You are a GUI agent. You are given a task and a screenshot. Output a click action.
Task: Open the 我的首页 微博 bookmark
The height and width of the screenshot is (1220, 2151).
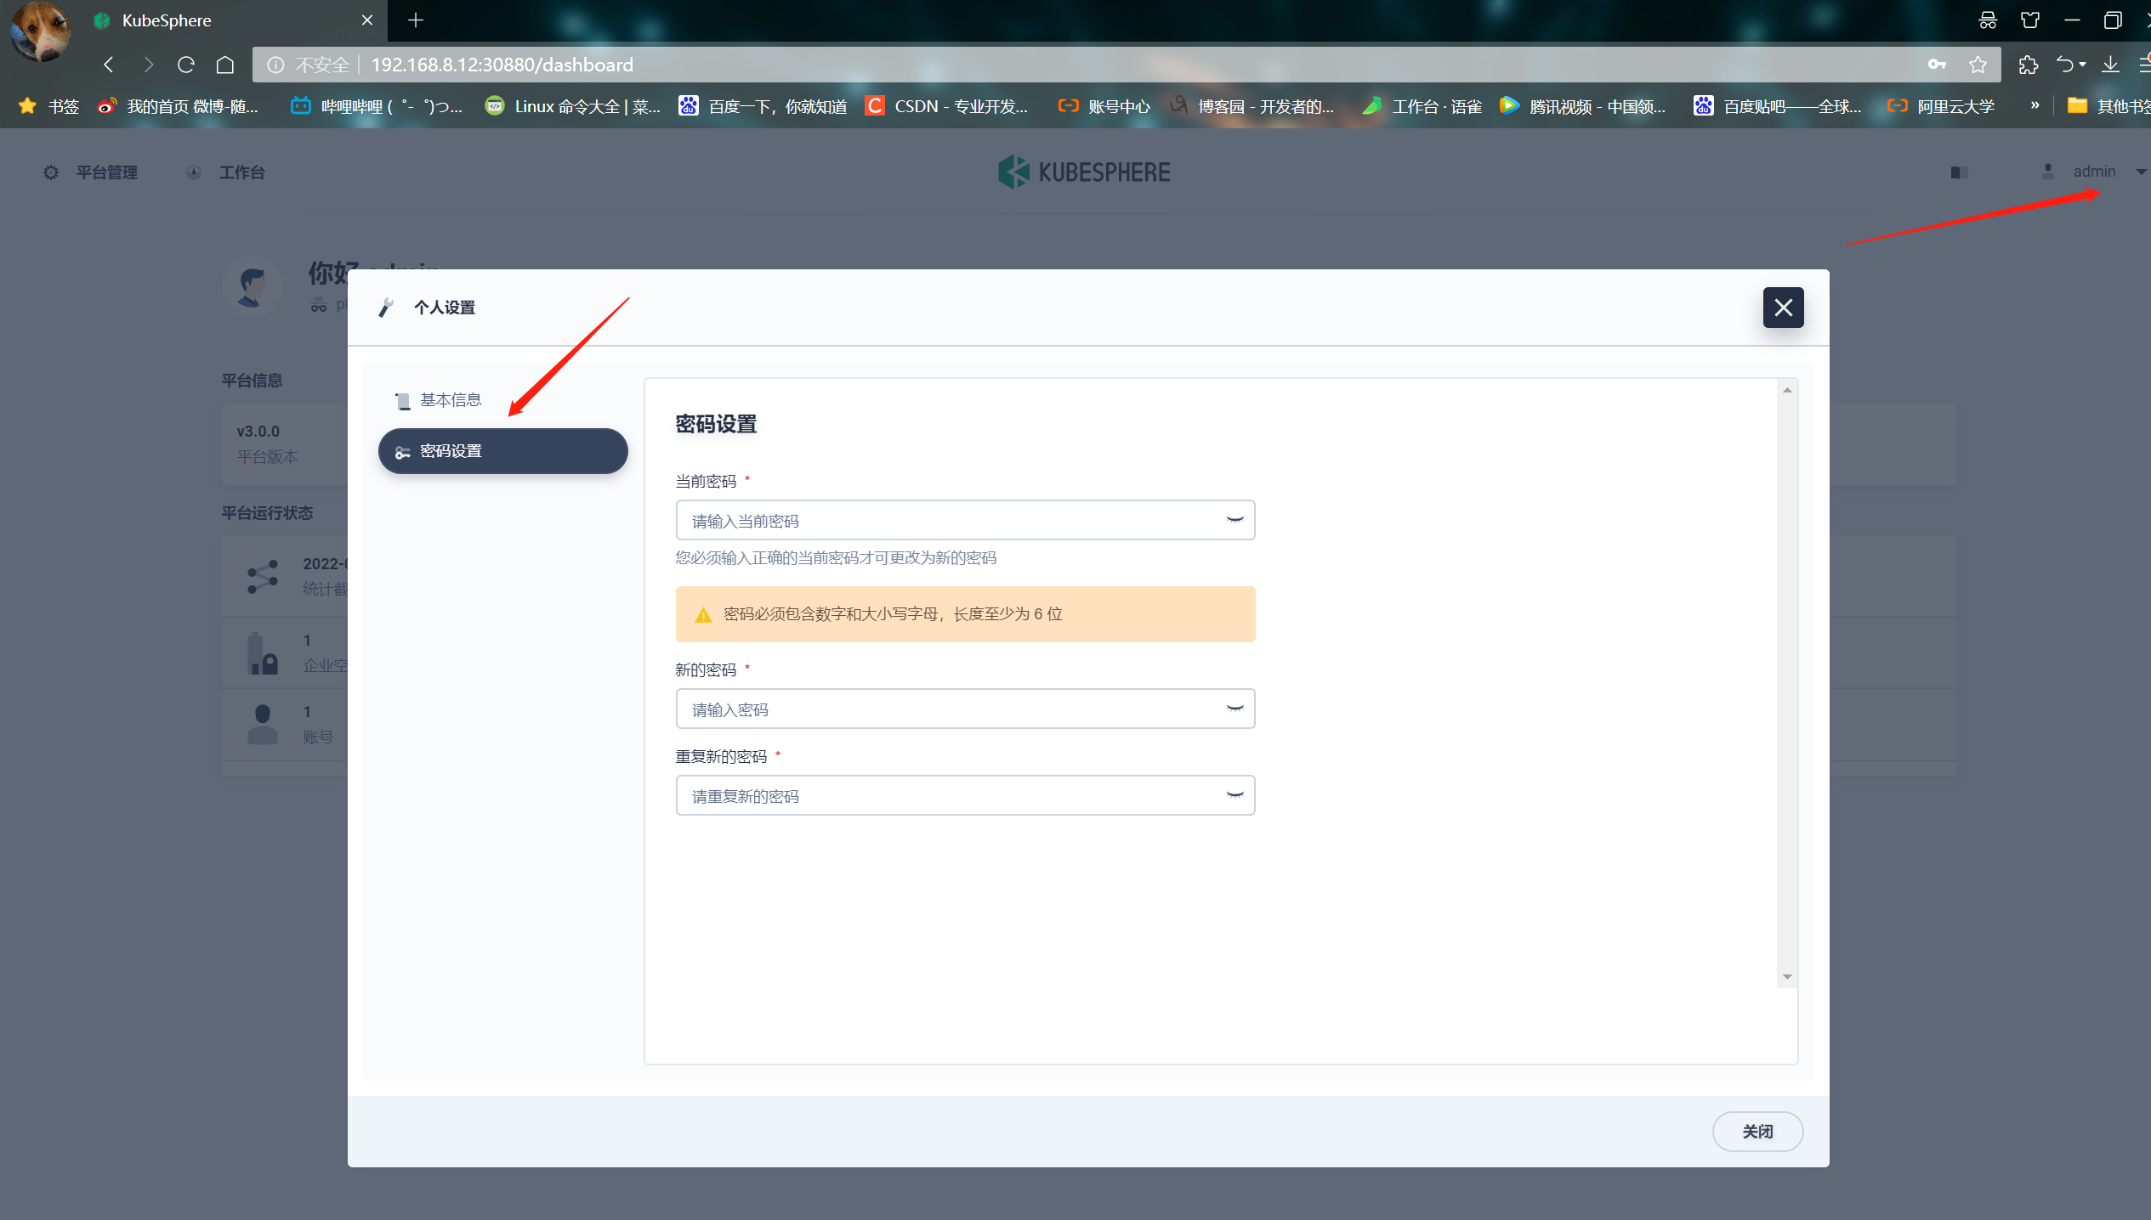click(178, 106)
